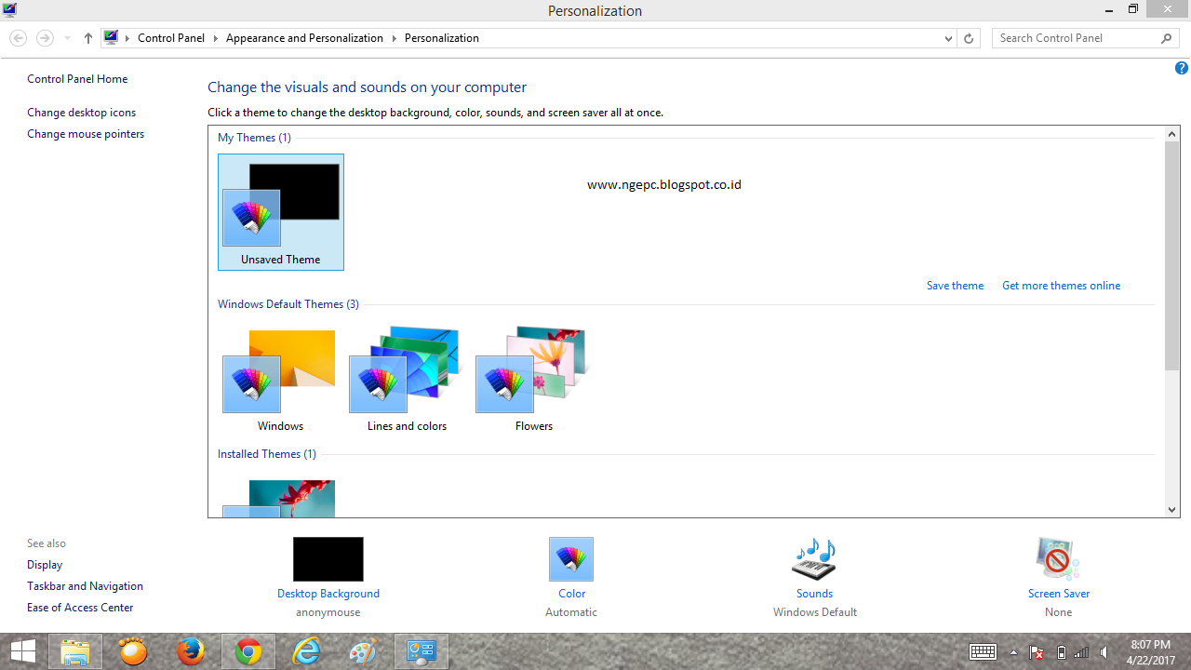Open the recent pages dropdown beside the forward button
This screenshot has height=670, width=1191.
65,38
